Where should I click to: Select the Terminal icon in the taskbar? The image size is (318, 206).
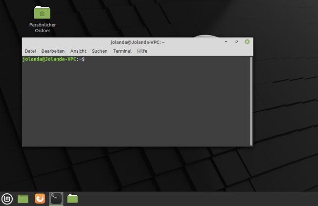pyautogui.click(x=56, y=199)
